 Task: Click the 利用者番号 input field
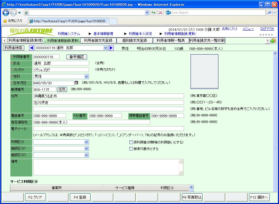point(46,57)
